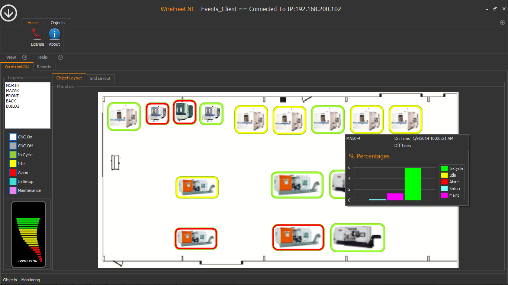
Task: Click the red-bordered dark tall machine
Action: [x=184, y=112]
